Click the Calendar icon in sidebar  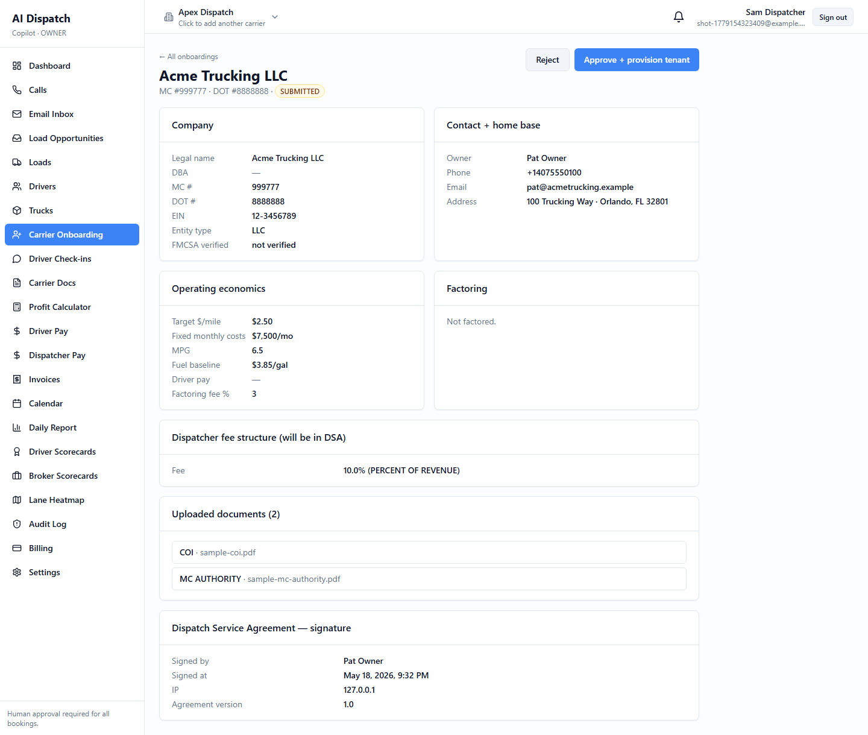[17, 403]
